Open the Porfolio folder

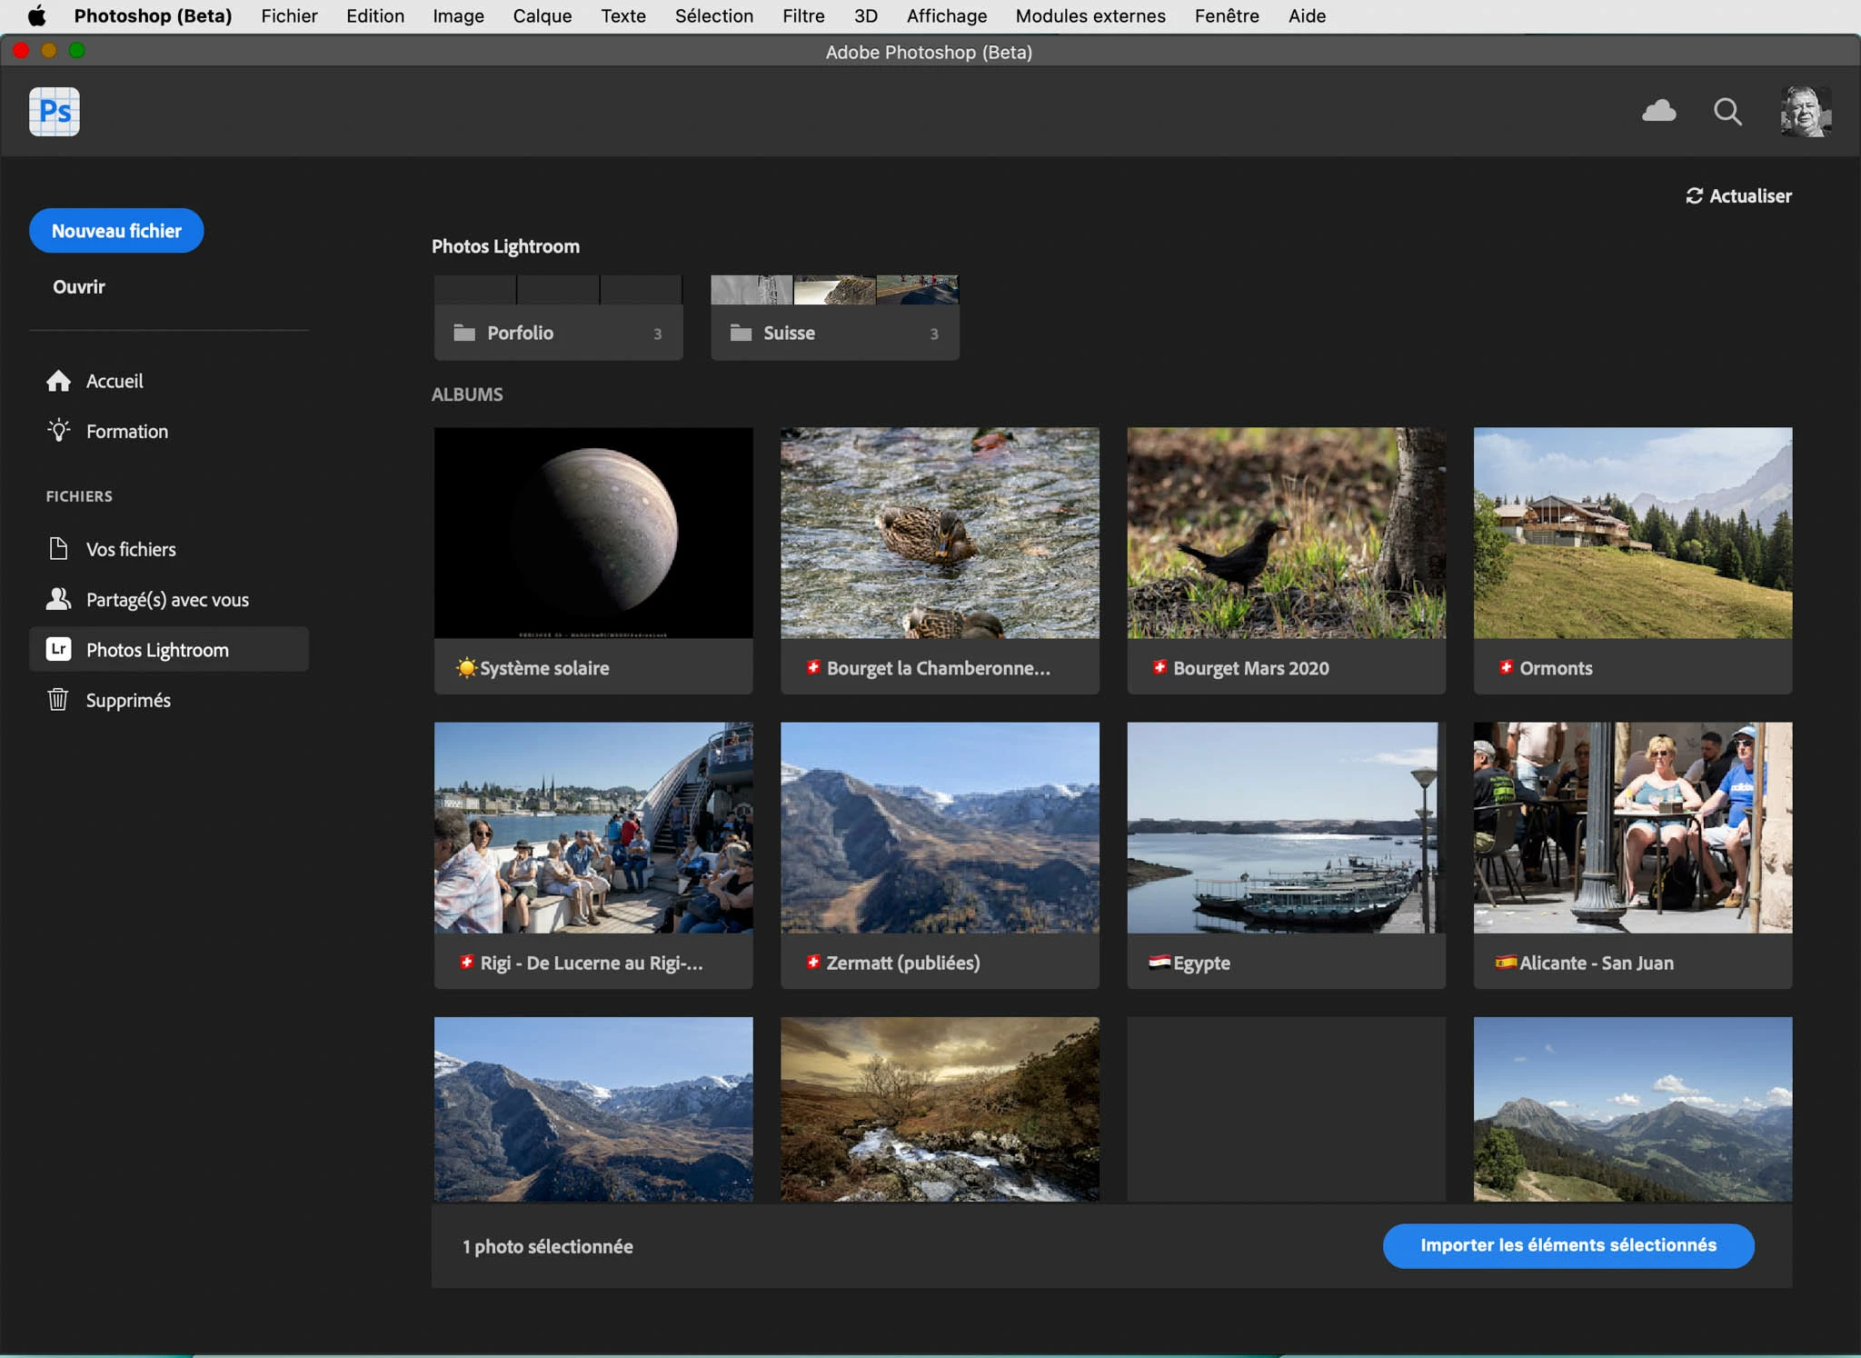pyautogui.click(x=558, y=333)
